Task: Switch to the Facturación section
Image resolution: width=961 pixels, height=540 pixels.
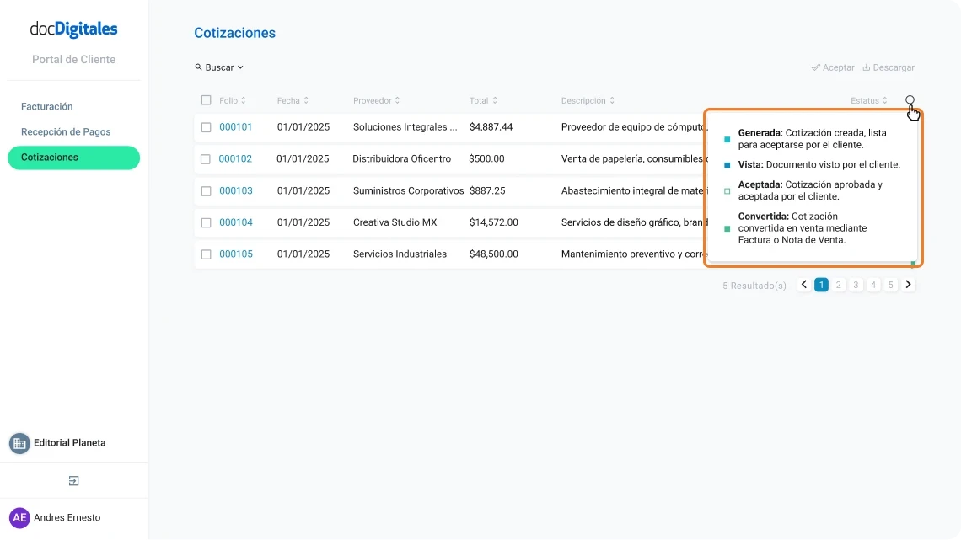Action: coord(46,106)
